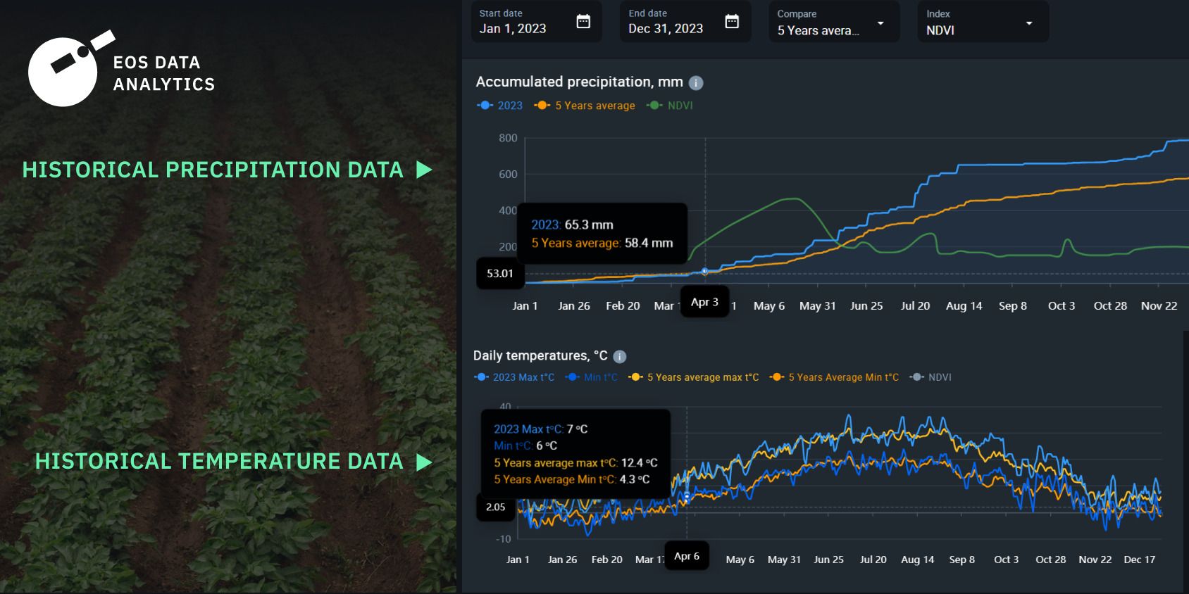Screen dimensions: 1189x594
Task: Toggle NDVI in temperature chart legend
Action: 930,377
